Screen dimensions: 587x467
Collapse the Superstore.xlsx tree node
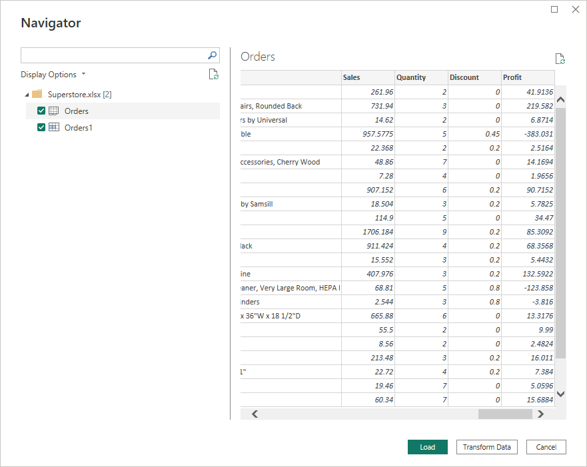coord(26,95)
